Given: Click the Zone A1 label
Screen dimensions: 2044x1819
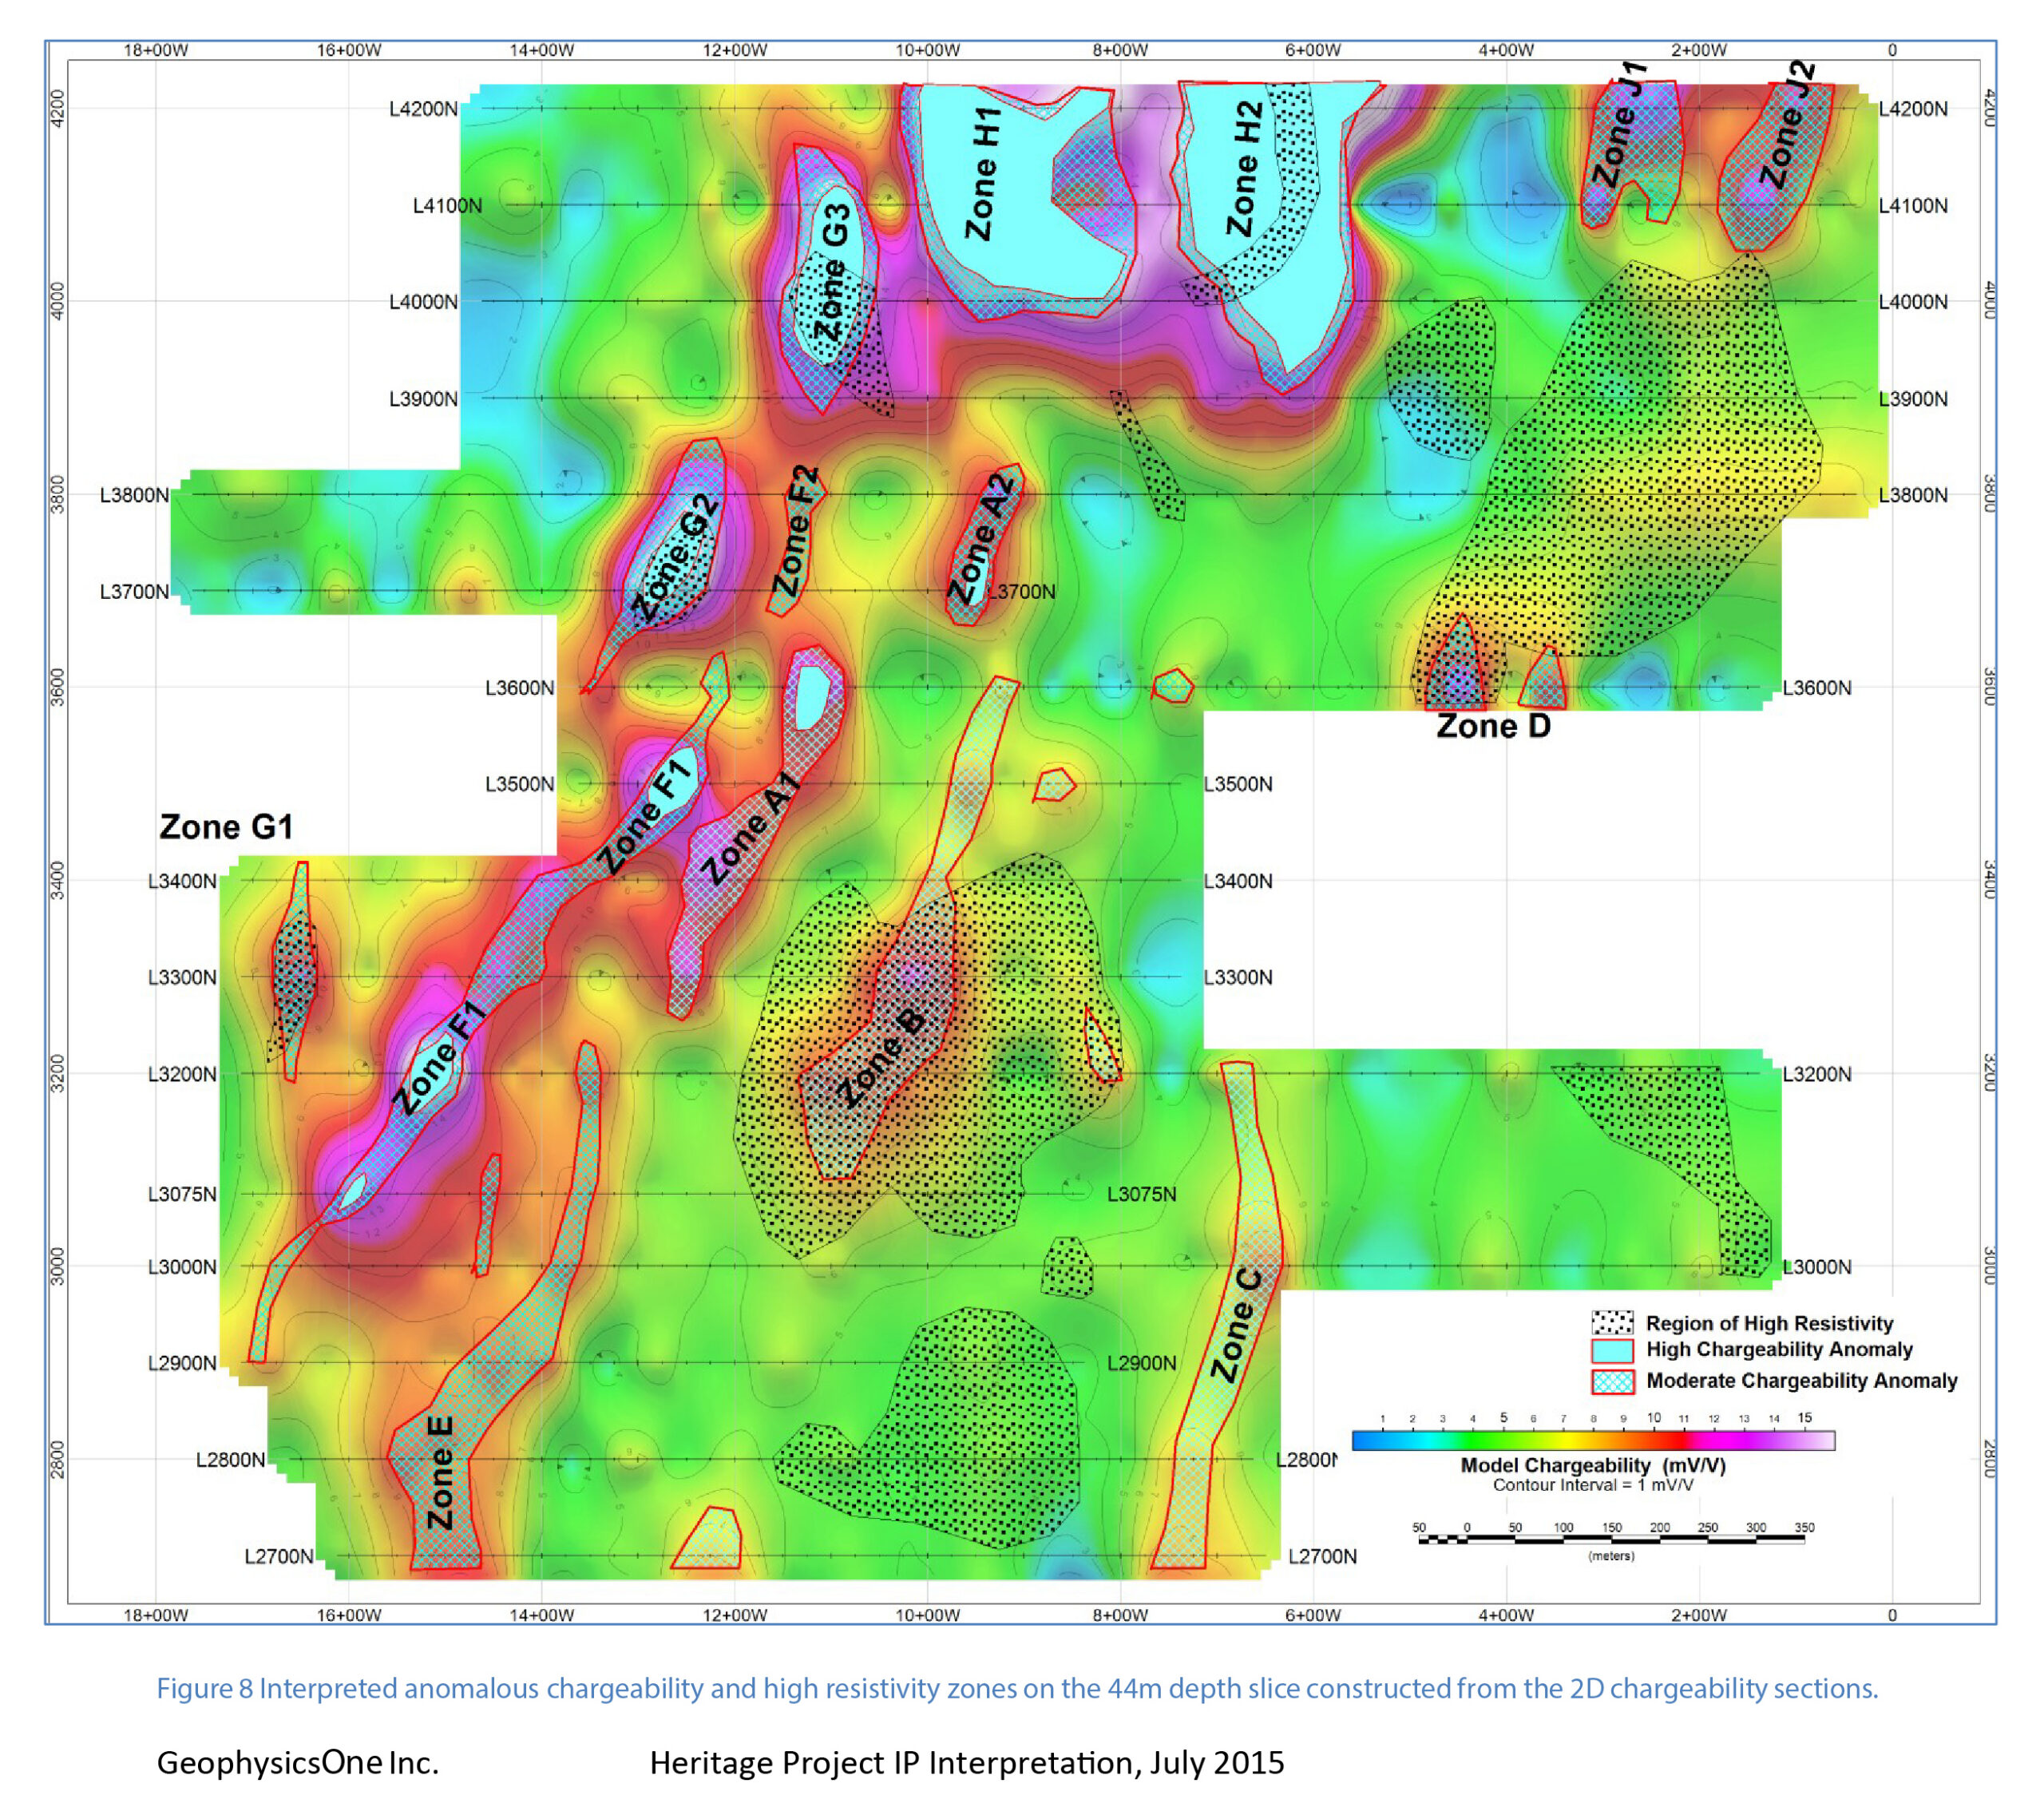Looking at the screenshot, I should [x=748, y=828].
